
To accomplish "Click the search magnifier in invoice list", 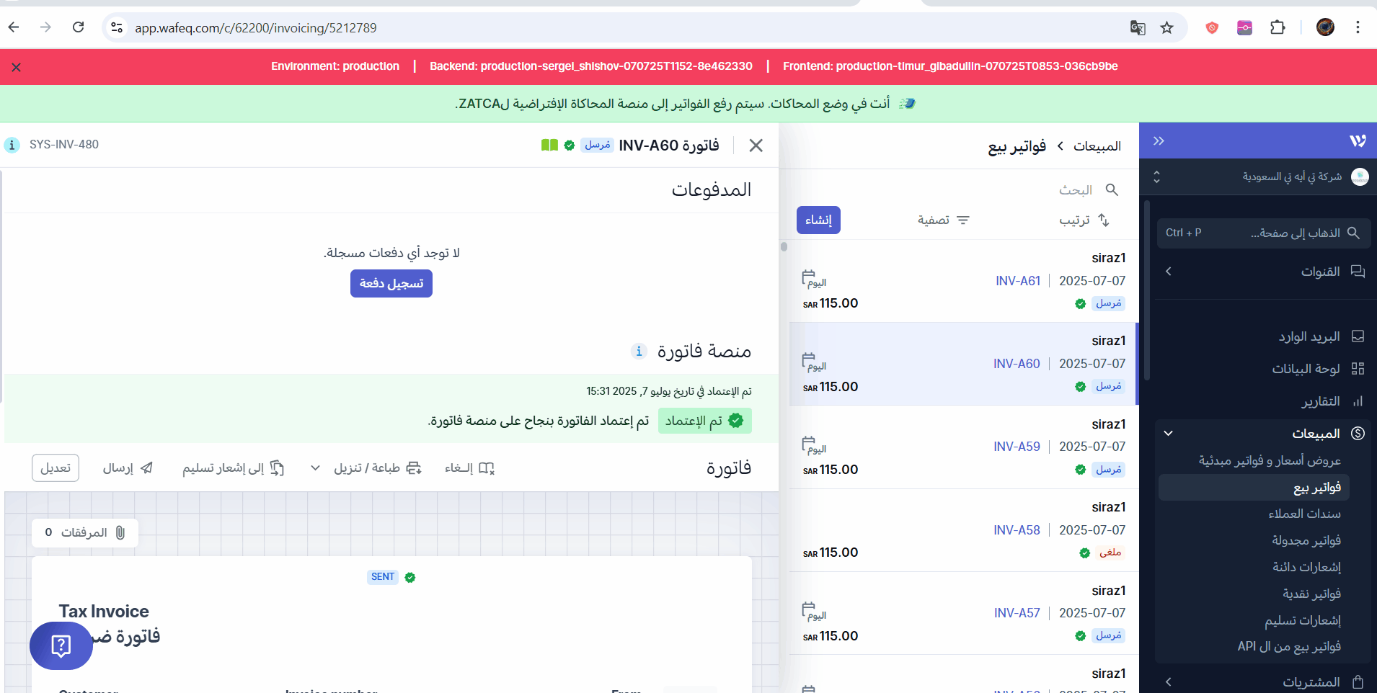I will tap(1112, 189).
